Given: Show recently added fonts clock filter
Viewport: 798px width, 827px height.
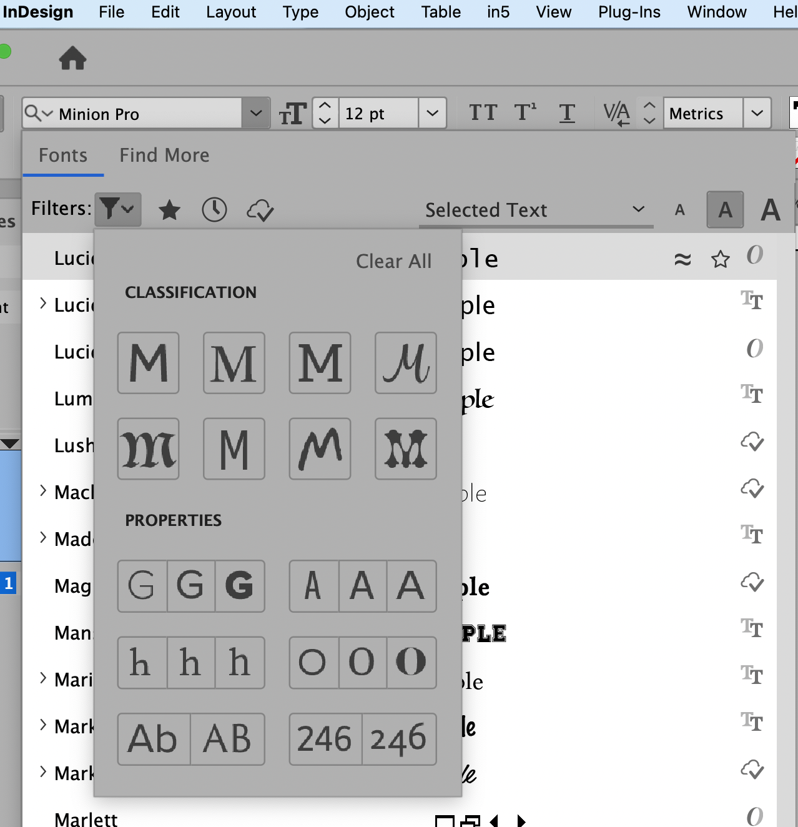Looking at the screenshot, I should (x=214, y=210).
